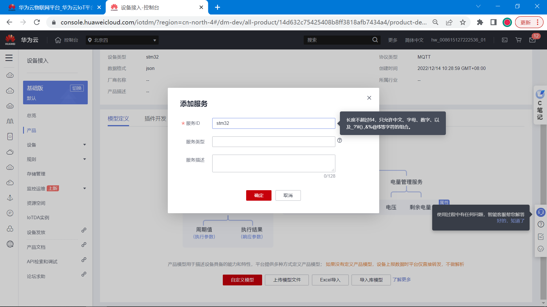
Task: Select 产品 in the left navigation
Action: coord(31,130)
